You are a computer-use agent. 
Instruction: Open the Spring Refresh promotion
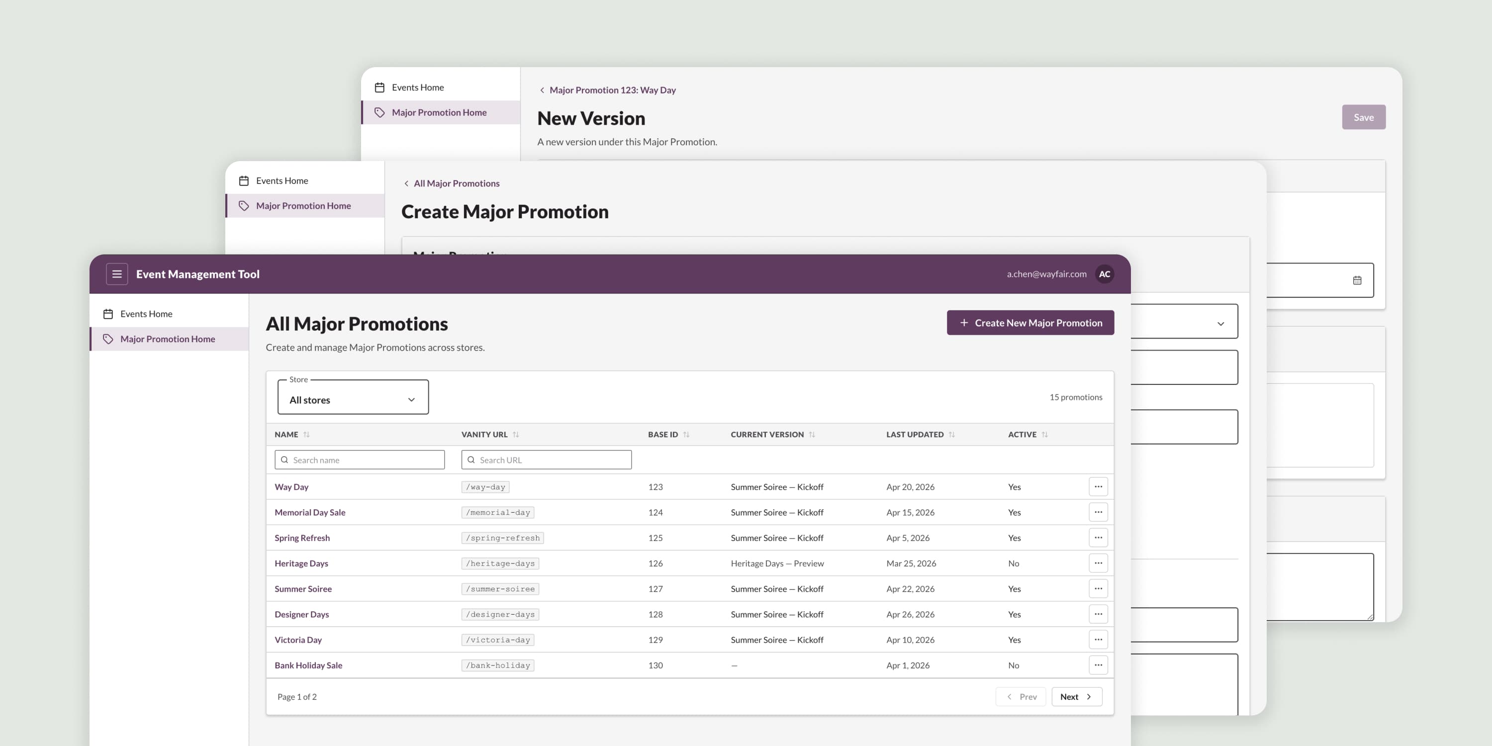point(302,538)
